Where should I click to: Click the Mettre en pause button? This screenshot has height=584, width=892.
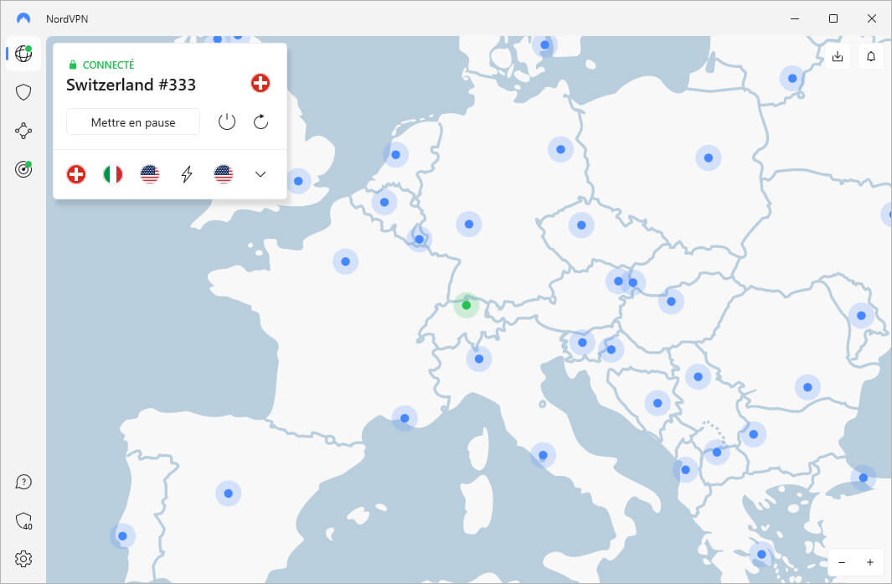point(133,122)
